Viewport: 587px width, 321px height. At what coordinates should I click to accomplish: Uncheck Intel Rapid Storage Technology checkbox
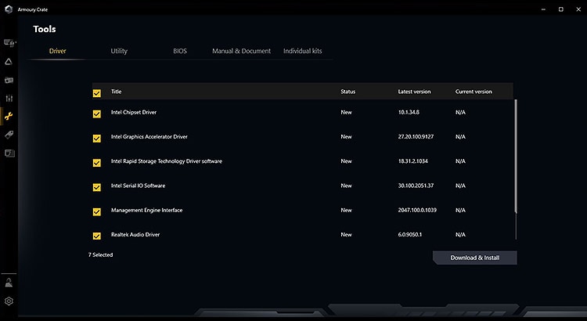[96, 163]
